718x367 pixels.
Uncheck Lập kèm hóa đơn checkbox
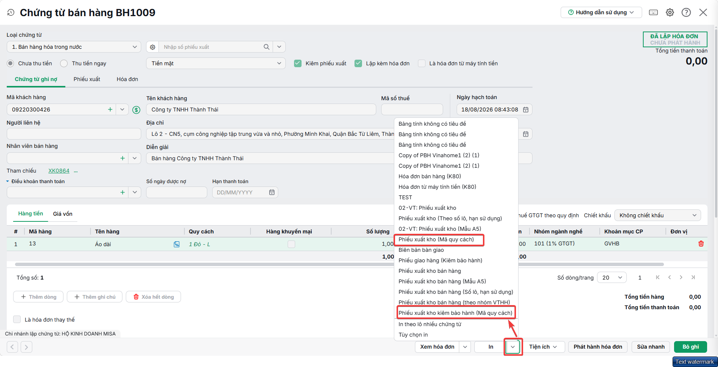358,63
